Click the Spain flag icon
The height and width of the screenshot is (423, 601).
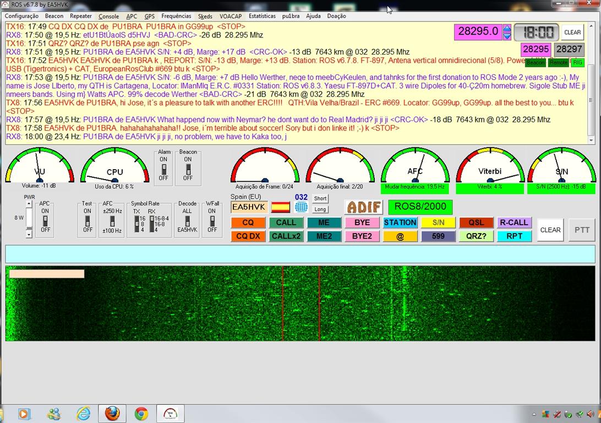[x=281, y=208]
